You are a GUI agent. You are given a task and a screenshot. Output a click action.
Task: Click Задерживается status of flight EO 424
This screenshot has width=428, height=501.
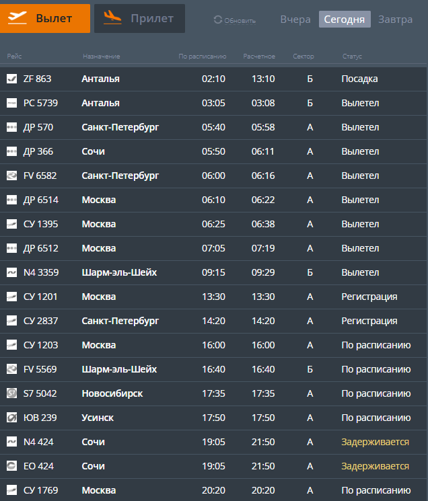(x=375, y=466)
